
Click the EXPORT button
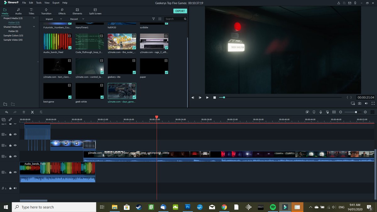pyautogui.click(x=180, y=11)
